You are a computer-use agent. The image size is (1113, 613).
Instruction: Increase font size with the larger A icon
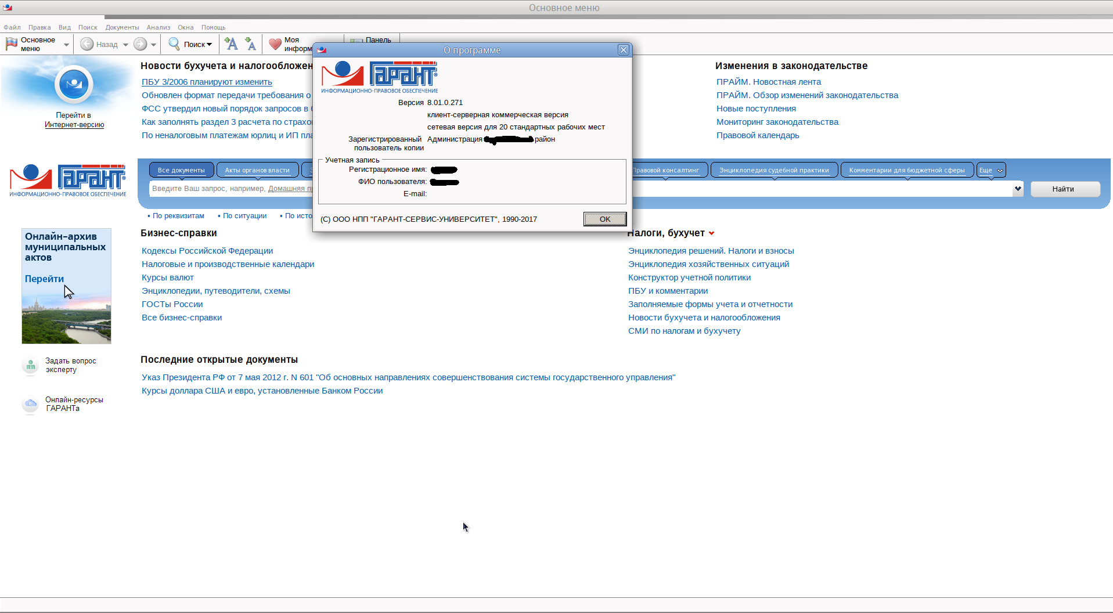pos(231,44)
